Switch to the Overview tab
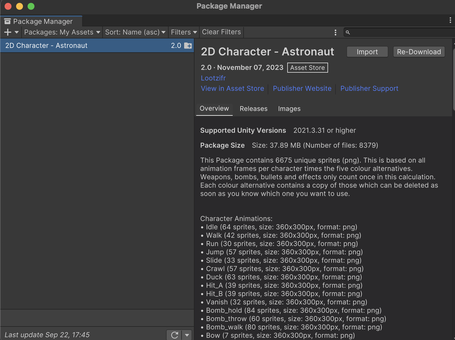This screenshot has height=340, width=455. (214, 109)
